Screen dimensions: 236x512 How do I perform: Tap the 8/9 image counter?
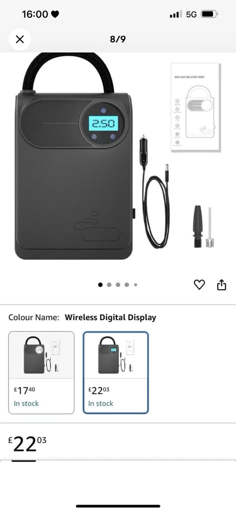tap(118, 39)
